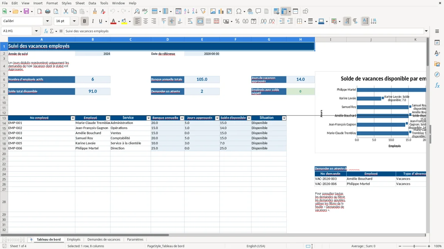
Task: Open sidebar Properties panel
Action: coord(437,42)
